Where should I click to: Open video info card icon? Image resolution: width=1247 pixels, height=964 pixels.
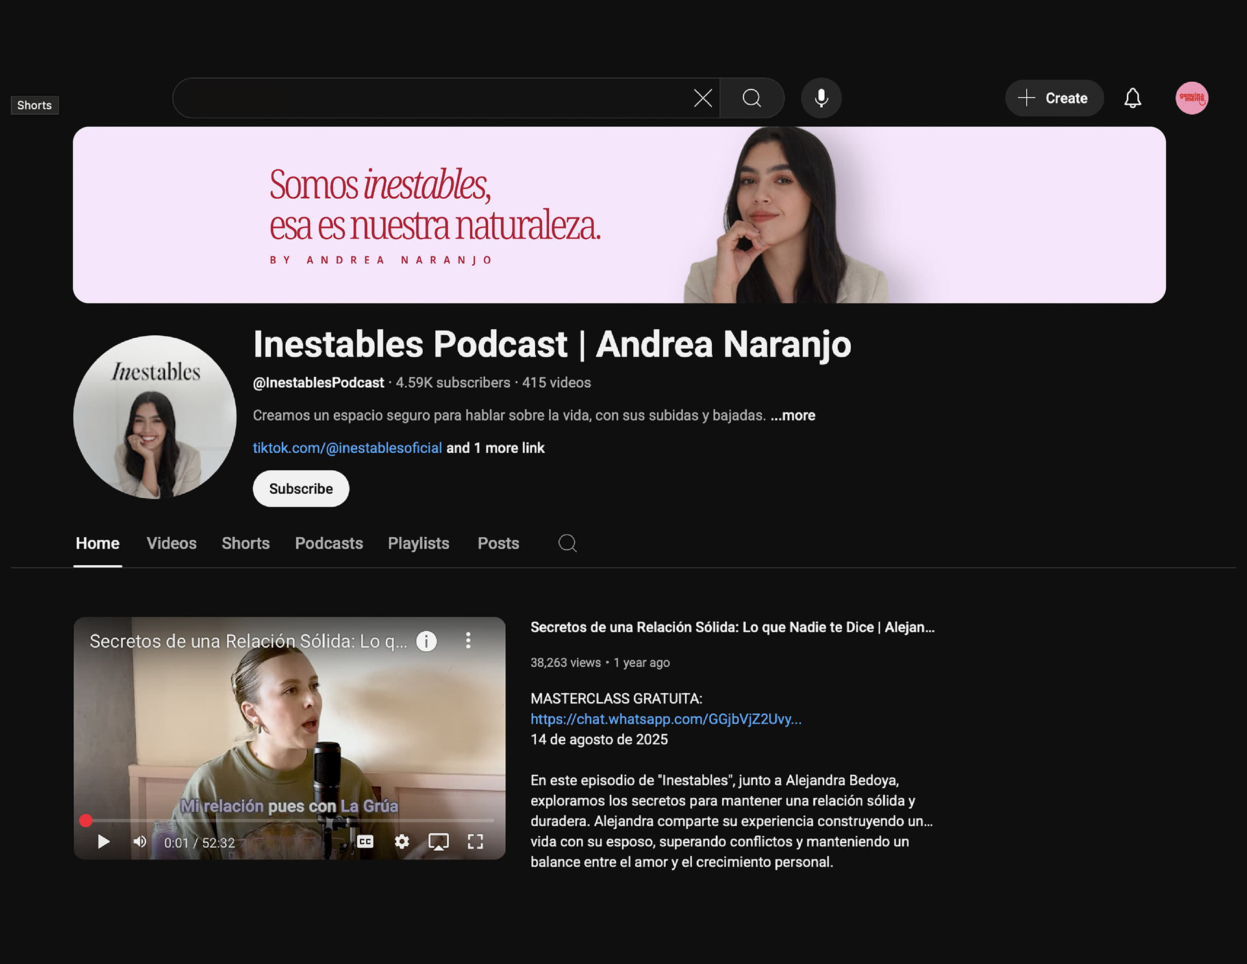point(426,641)
